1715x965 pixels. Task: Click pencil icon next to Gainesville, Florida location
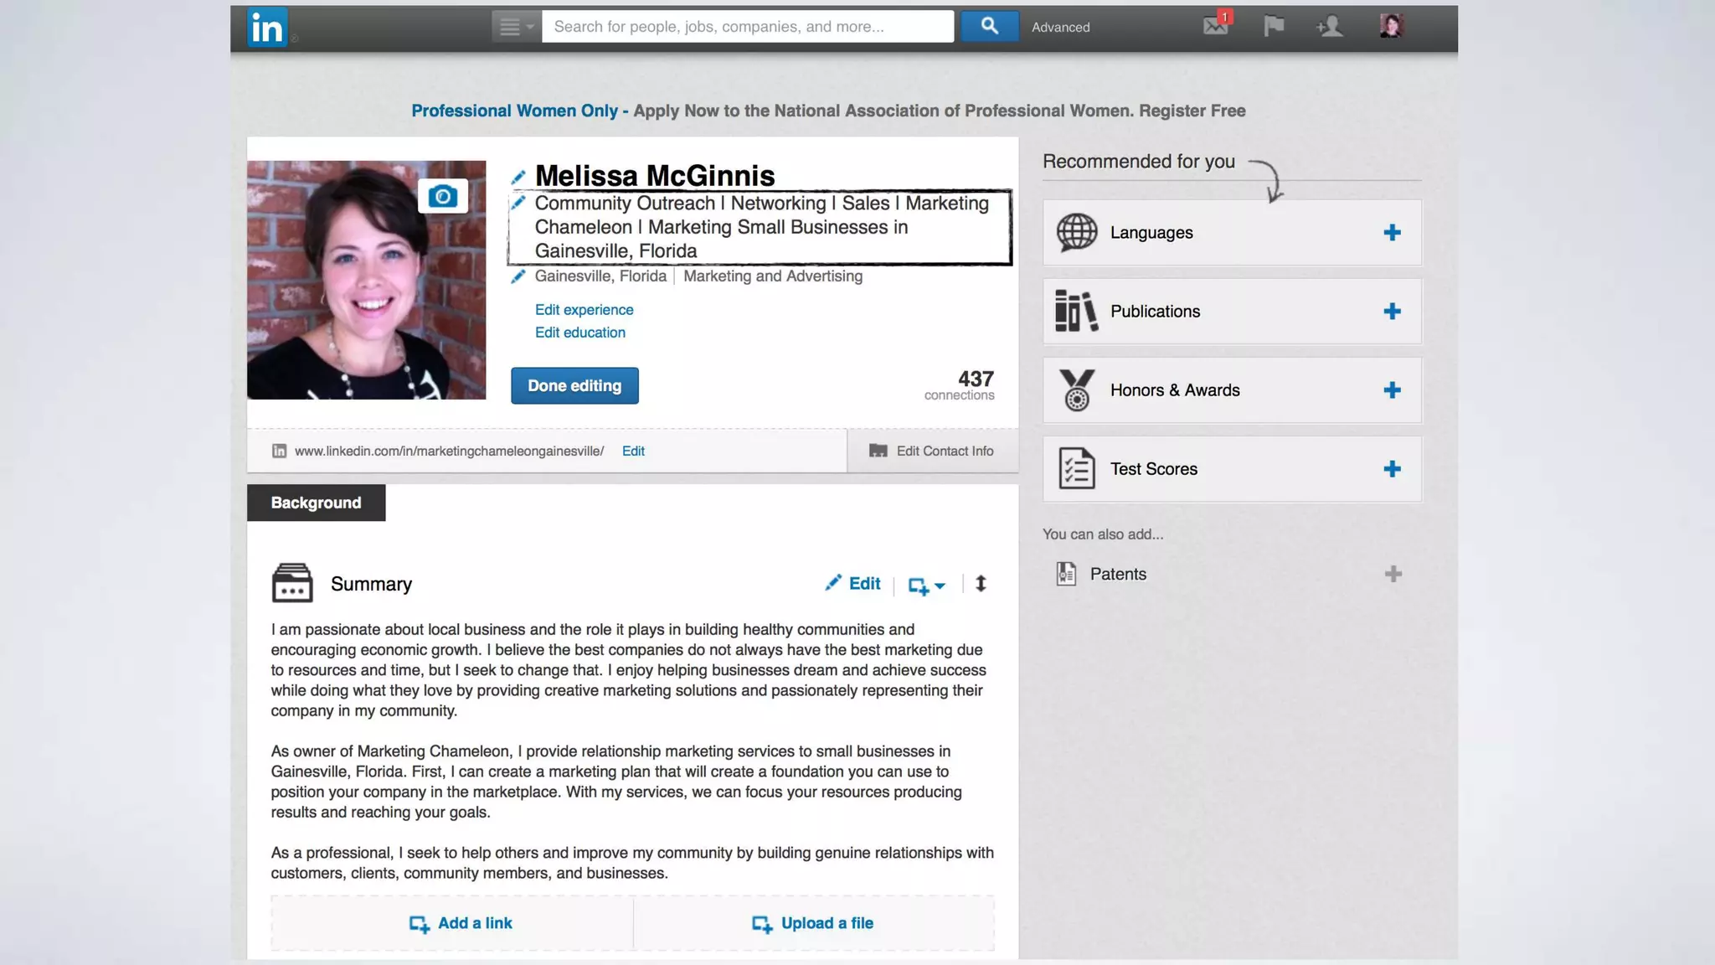click(518, 276)
